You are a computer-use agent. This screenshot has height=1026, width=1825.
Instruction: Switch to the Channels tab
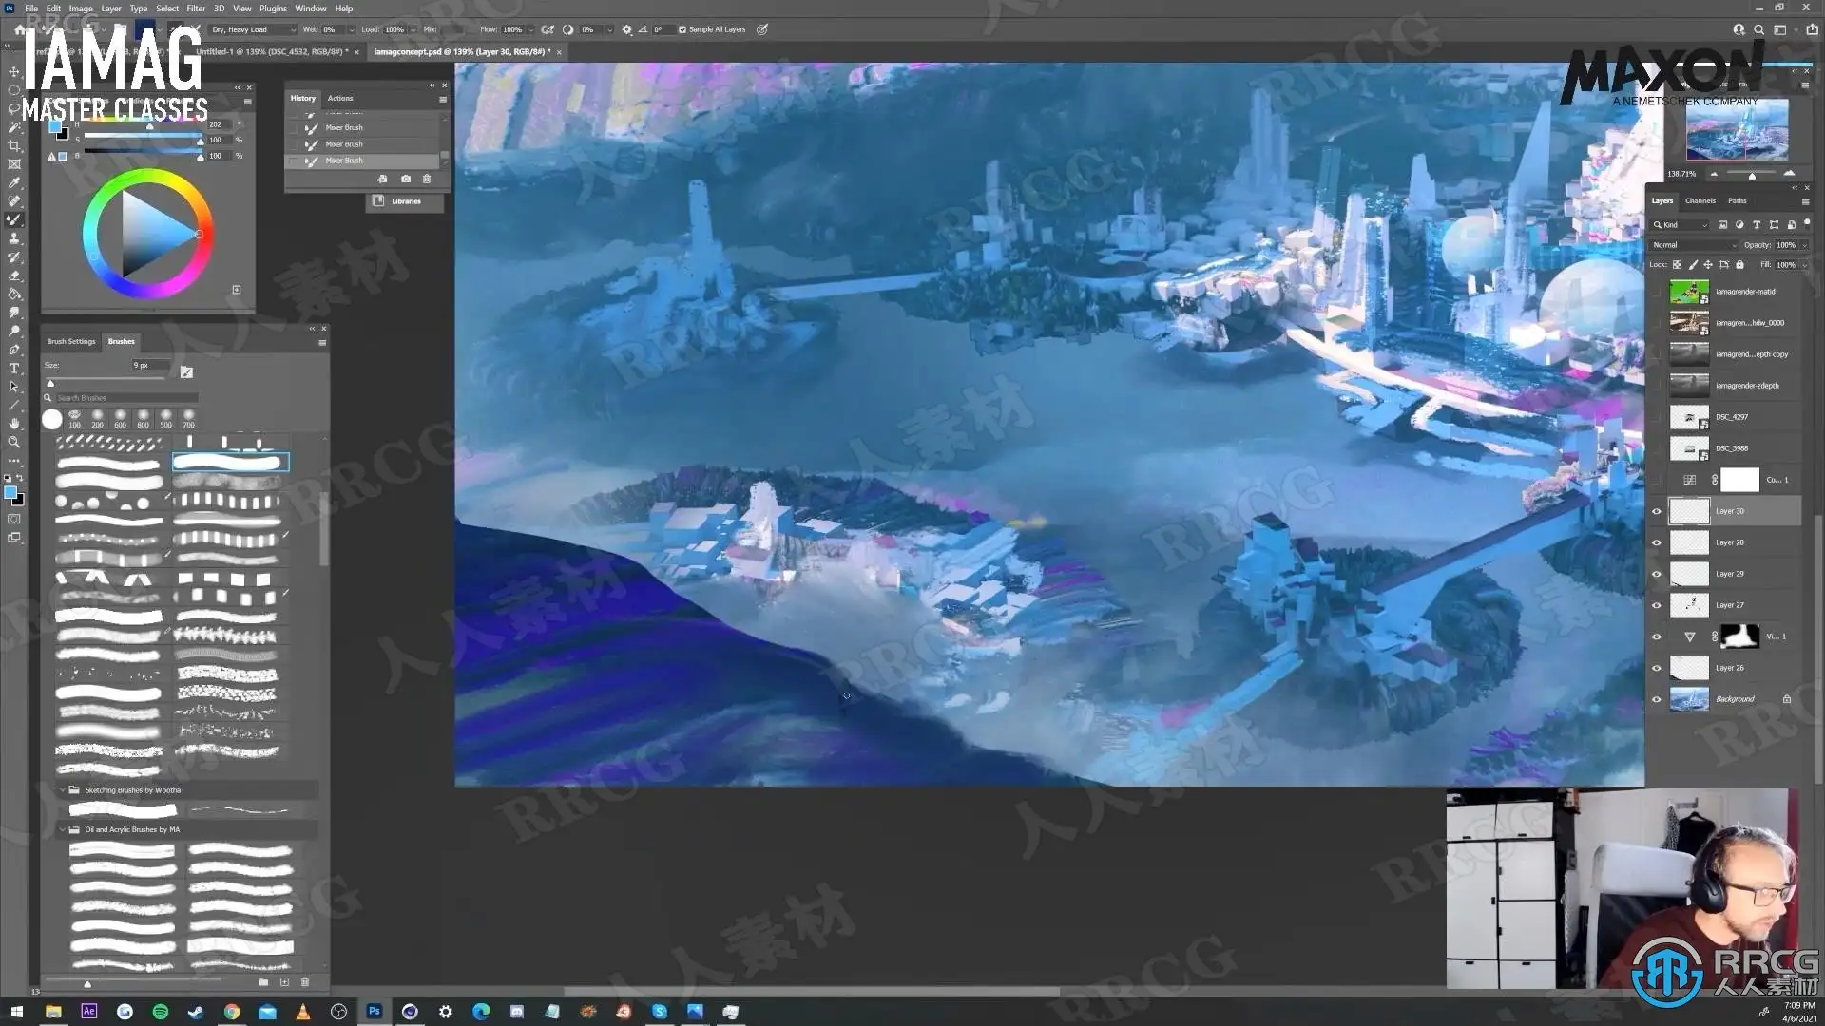point(1700,200)
